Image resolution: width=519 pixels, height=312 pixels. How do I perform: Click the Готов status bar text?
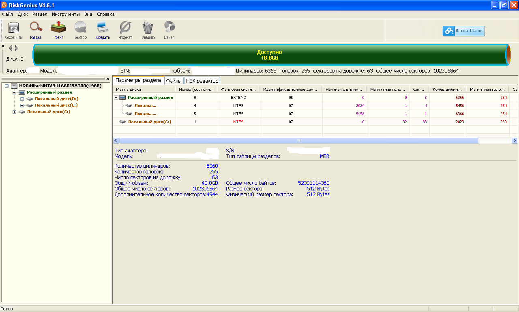[7, 309]
